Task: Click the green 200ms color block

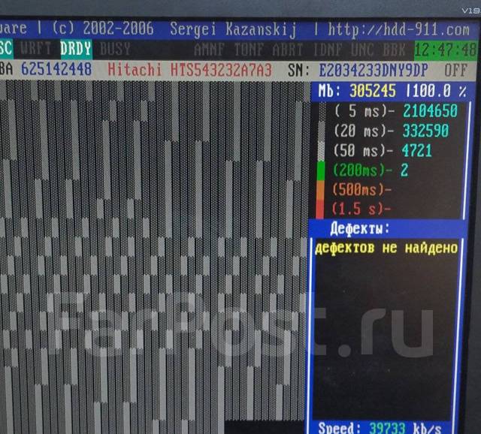Action: coord(320,171)
